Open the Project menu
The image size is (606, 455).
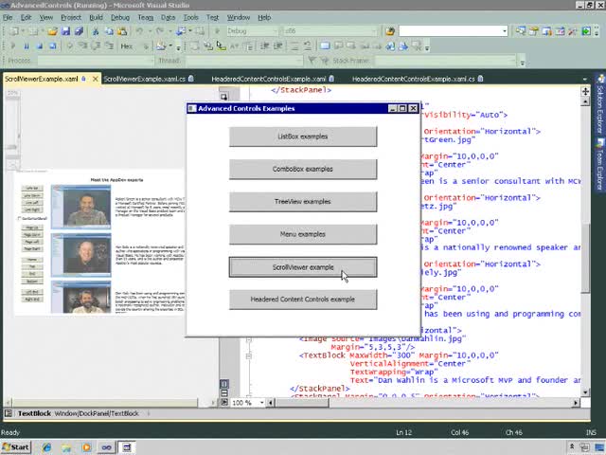pyautogui.click(x=71, y=17)
